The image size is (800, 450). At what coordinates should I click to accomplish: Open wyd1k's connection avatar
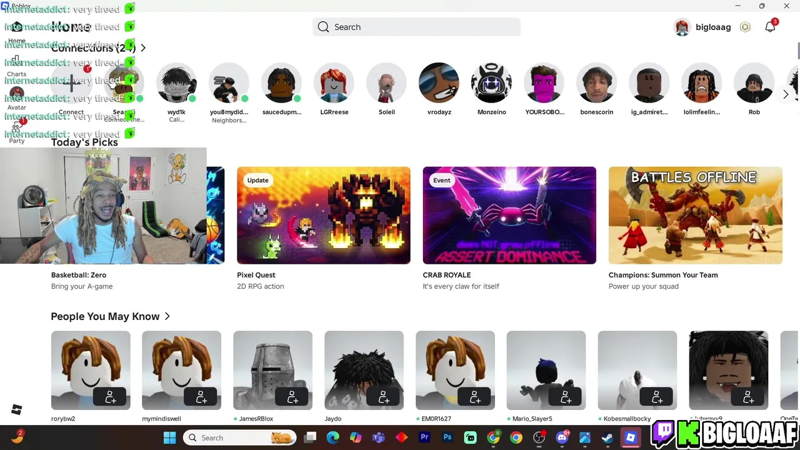[177, 82]
